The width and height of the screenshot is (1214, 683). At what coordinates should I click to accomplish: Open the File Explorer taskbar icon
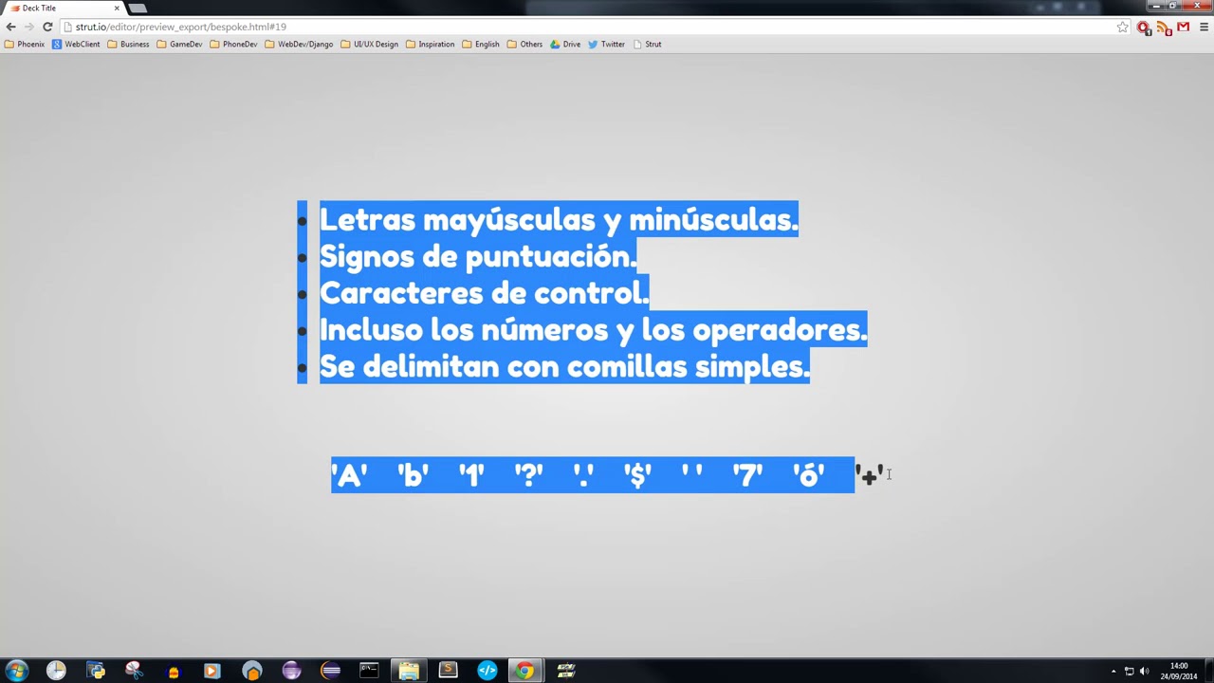409,671
